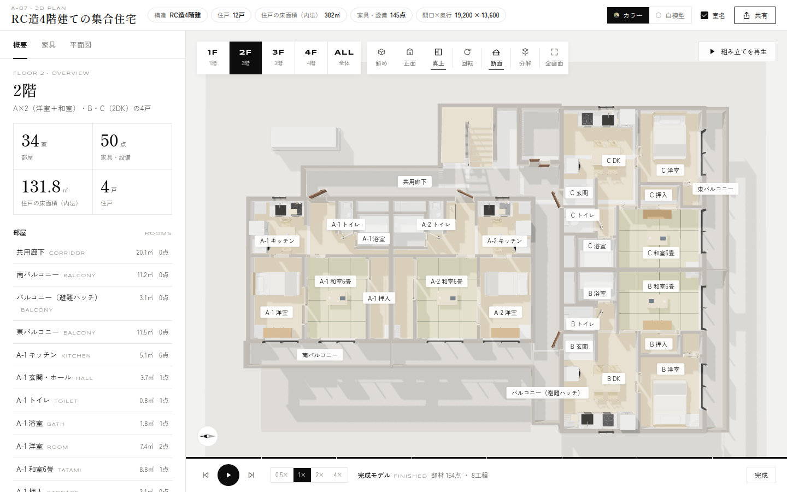Switch to the 3F floor

coord(278,58)
